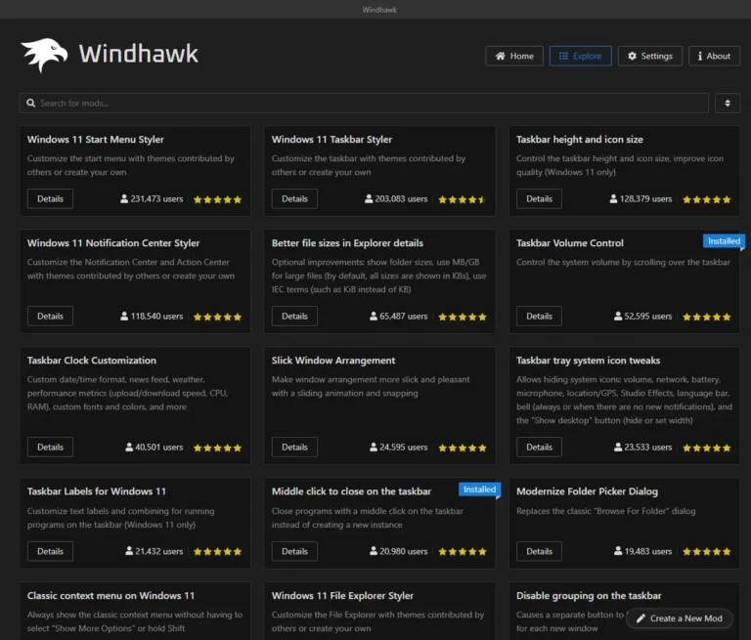Open Details for Taskbar Volume Control
Image resolution: width=751 pixels, height=640 pixels.
540,316
